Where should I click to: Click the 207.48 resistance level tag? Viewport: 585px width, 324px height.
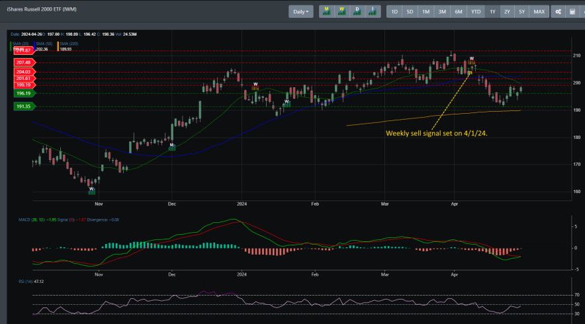click(24, 62)
